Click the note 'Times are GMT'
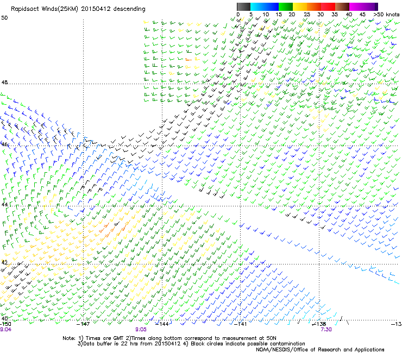 coord(104,338)
